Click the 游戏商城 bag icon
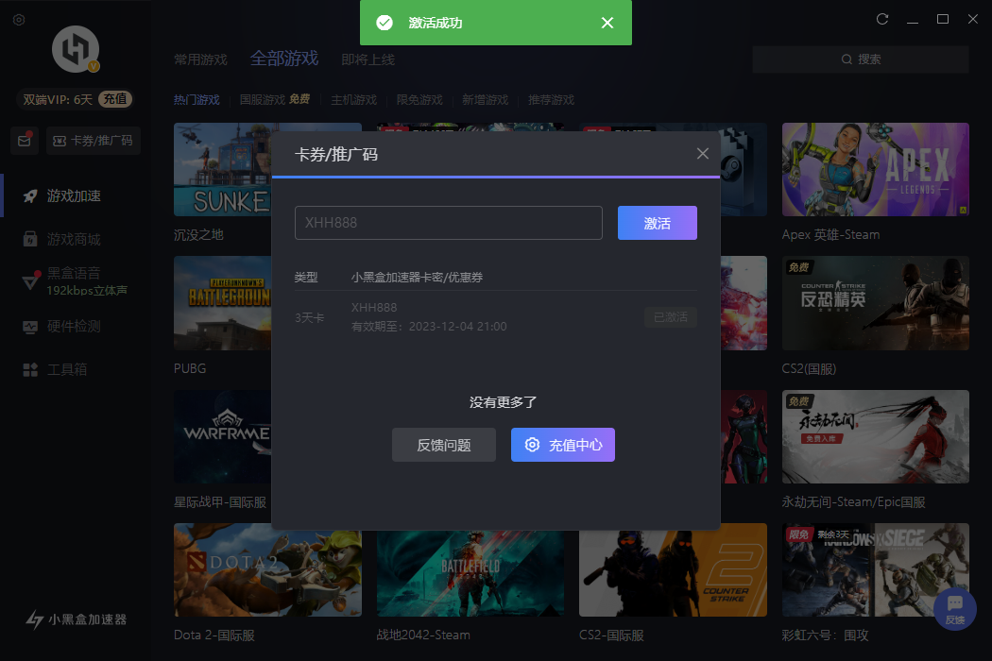 click(x=30, y=239)
